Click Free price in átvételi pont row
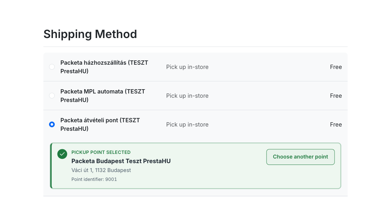 336,124
